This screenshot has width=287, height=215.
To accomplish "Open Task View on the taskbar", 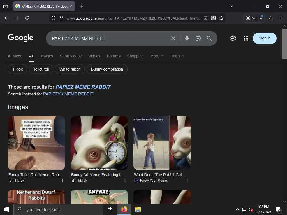I will (110, 209).
